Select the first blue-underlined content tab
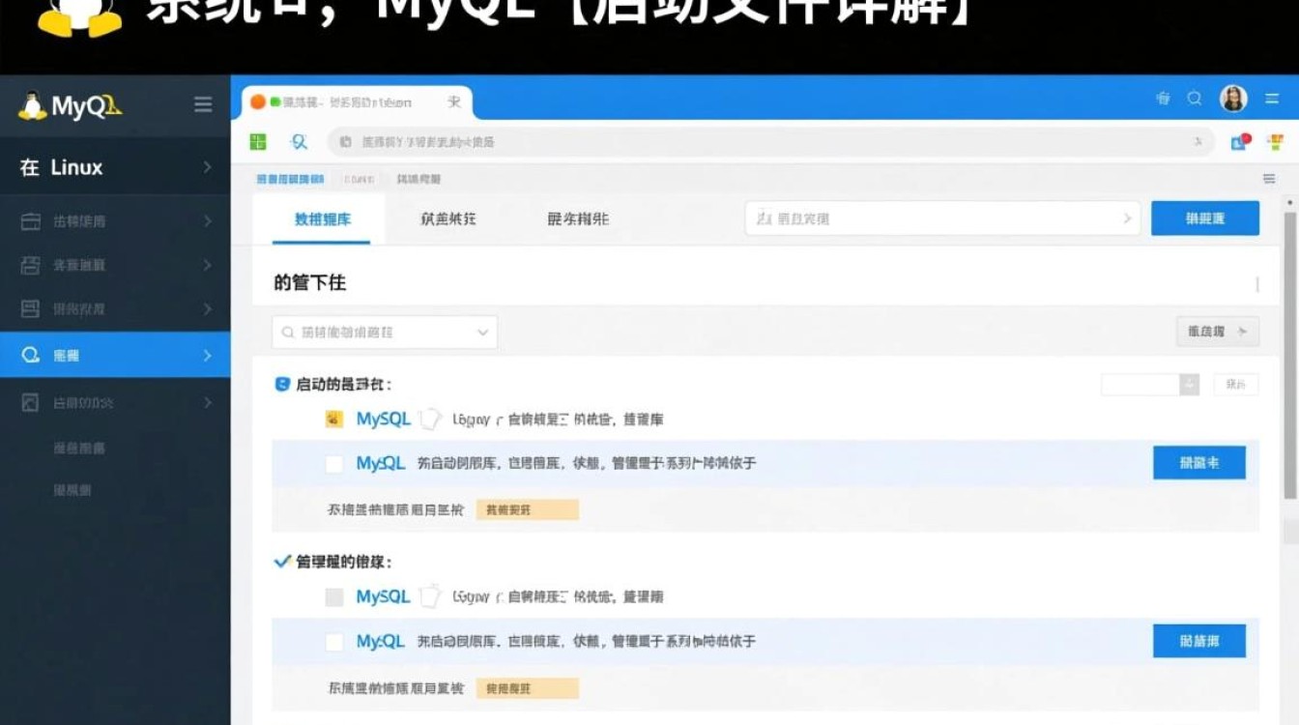 tap(323, 218)
